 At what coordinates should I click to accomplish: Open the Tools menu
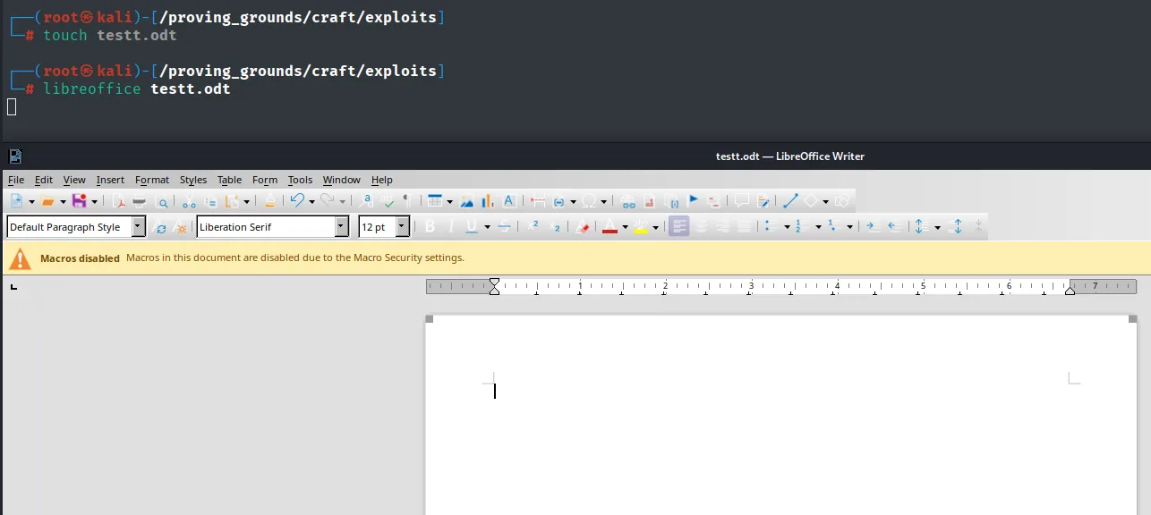pyautogui.click(x=300, y=180)
